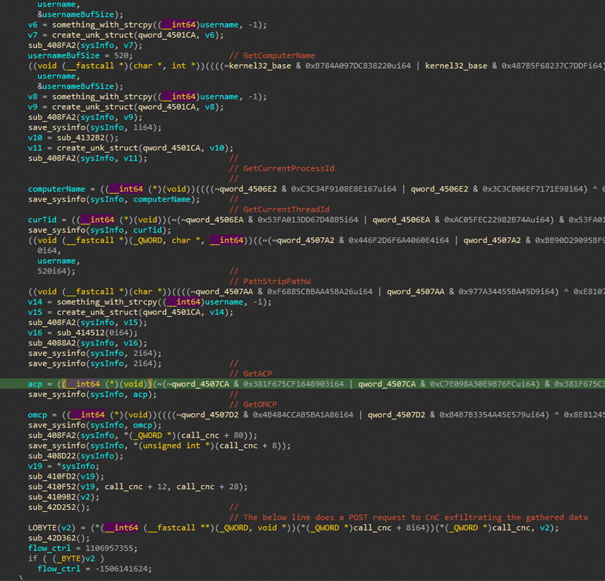Screen dimensions: 605x581
Task: Click the ~qword_4507D2 expression
Action: tap(207, 415)
